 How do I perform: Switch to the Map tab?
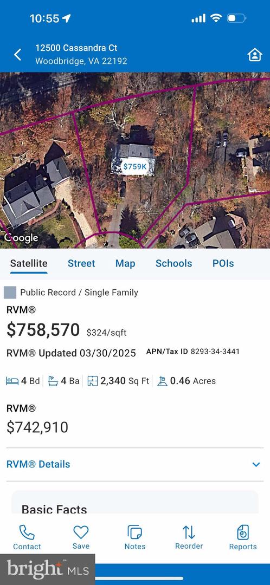125,263
